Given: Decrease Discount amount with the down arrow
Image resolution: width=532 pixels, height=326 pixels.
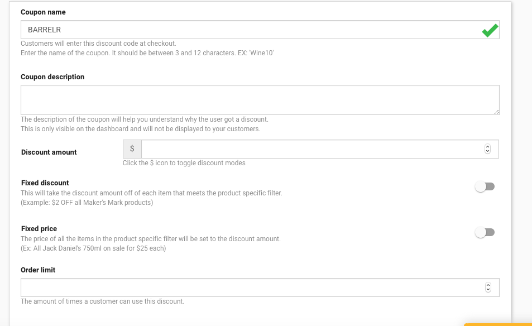Looking at the screenshot, I should tap(487, 151).
